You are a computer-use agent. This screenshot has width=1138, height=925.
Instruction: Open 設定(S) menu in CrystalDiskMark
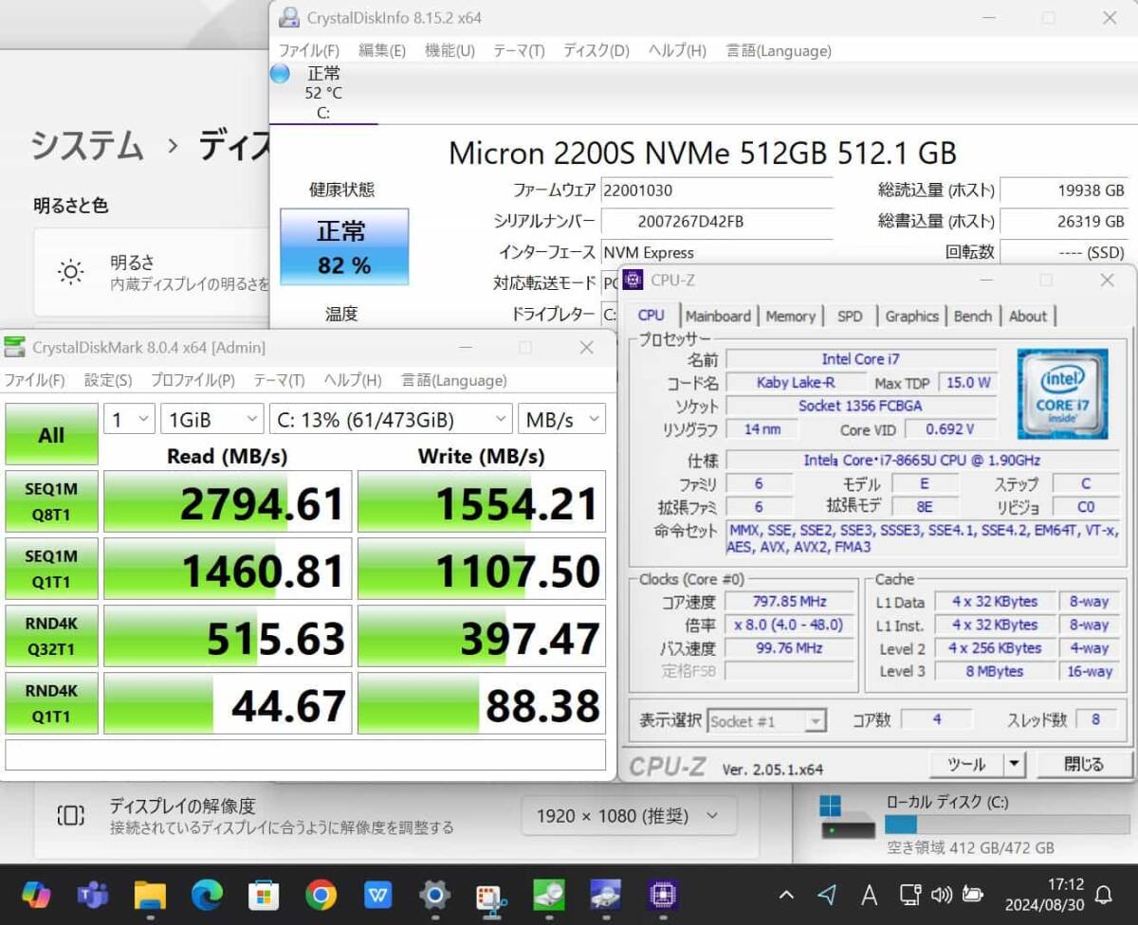[108, 380]
